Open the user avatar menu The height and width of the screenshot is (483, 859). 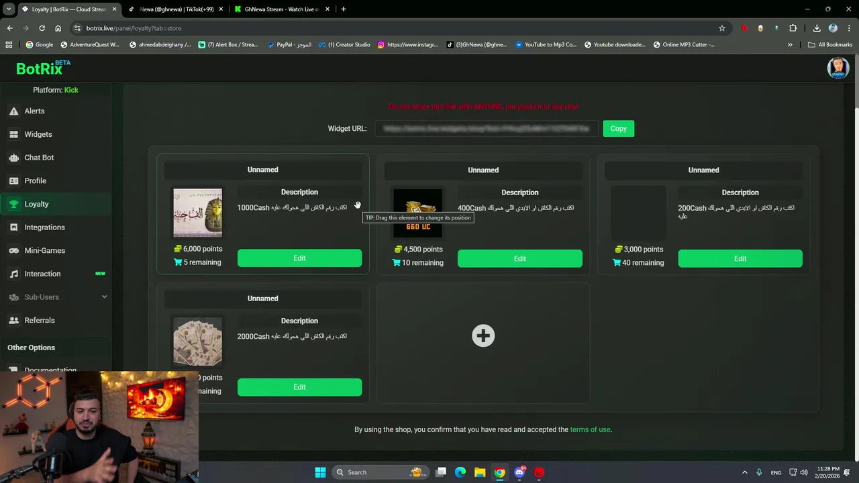[x=838, y=68]
